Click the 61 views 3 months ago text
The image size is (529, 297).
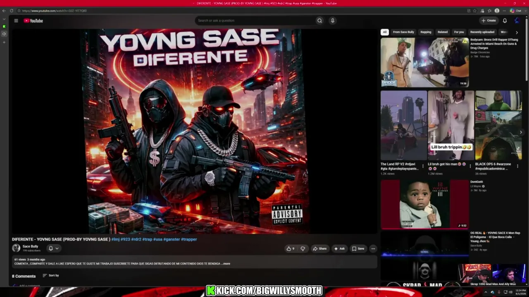(30, 259)
